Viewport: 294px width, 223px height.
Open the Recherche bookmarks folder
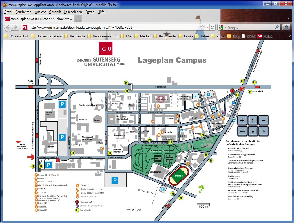[x=75, y=36]
